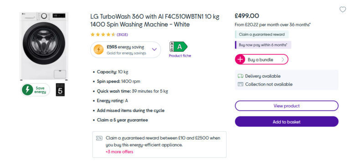The image size is (350, 166).
Task: Click the pink plus bundle icon
Action: tap(240, 60)
